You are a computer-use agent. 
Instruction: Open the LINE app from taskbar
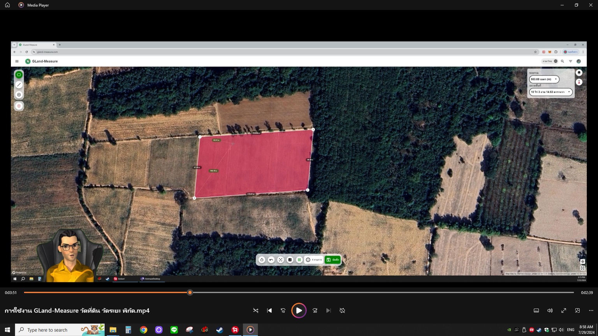click(x=174, y=330)
